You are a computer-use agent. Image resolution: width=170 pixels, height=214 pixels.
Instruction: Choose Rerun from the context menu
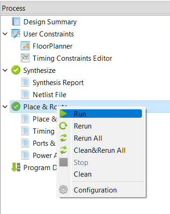coord(101,126)
